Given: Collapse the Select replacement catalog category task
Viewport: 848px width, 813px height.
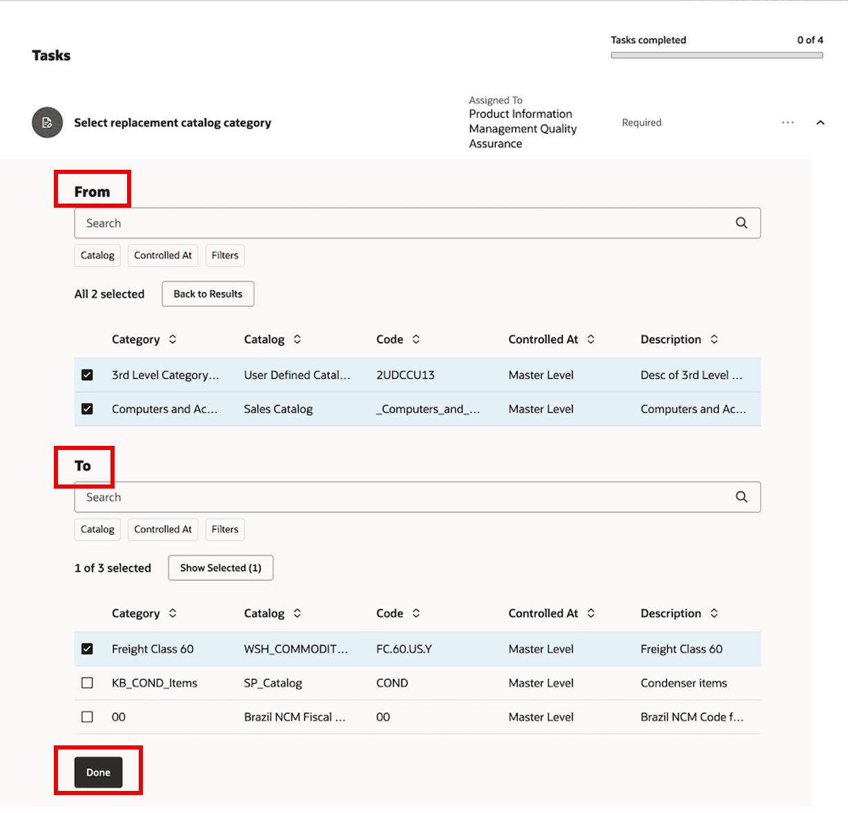Looking at the screenshot, I should click(820, 122).
